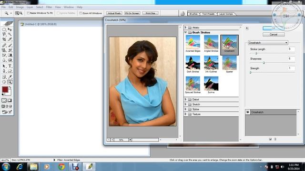This screenshot has width=305, height=171.
Task: Select the Elliptical Marquee tool
Action: click(x=4, y=29)
